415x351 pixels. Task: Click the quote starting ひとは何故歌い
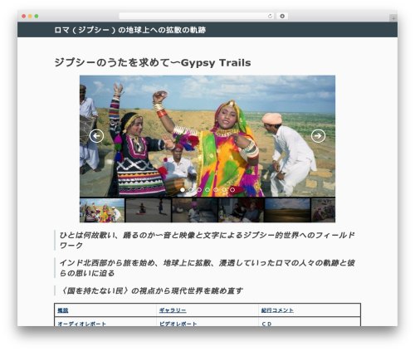coord(207,240)
